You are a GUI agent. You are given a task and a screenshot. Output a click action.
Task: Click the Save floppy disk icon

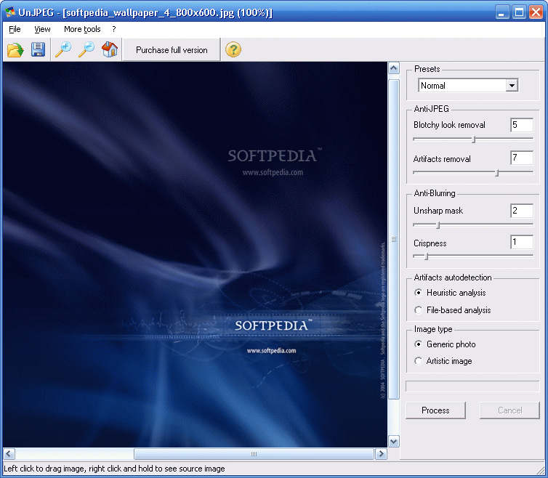pyautogui.click(x=38, y=49)
